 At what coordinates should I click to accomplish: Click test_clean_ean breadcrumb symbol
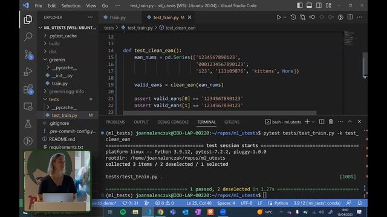click(x=180, y=28)
